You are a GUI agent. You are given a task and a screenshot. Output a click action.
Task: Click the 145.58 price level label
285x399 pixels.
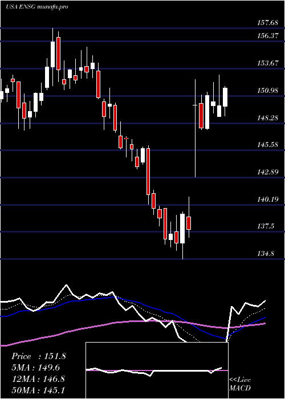tap(267, 145)
